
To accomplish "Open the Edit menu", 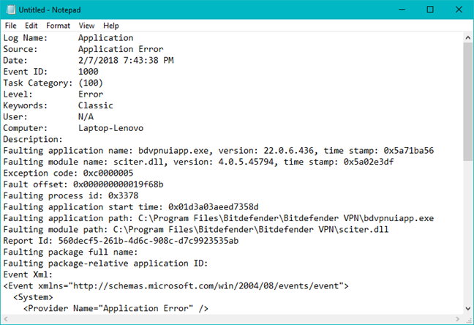I will pyautogui.click(x=31, y=26).
